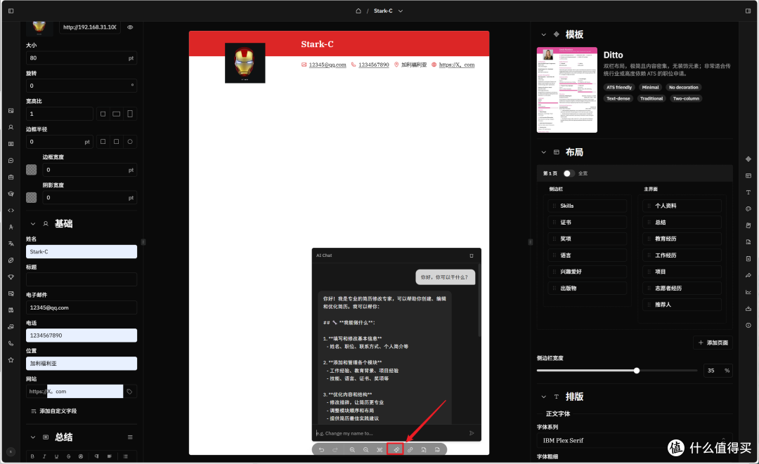The height and width of the screenshot is (464, 759).
Task: Select 兴趣爱好 item in sidebar layout
Action: [587, 272]
